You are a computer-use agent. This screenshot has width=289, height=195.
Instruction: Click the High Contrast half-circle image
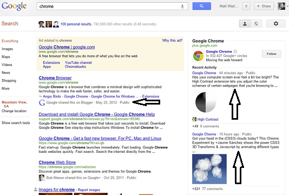206,102
